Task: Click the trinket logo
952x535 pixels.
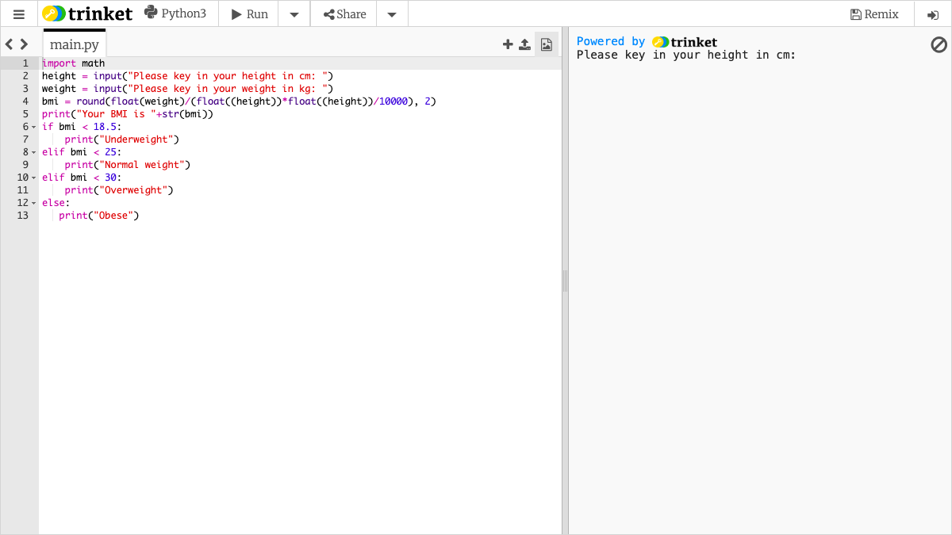Action: [x=87, y=13]
